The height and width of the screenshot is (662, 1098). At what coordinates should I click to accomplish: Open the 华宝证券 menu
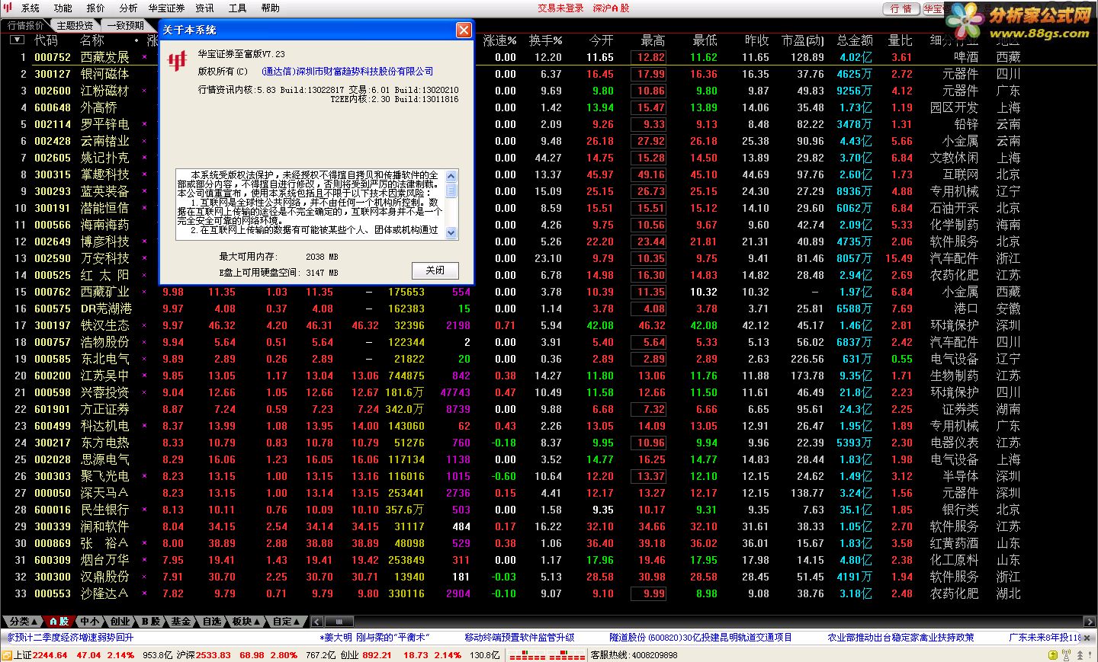tap(166, 8)
